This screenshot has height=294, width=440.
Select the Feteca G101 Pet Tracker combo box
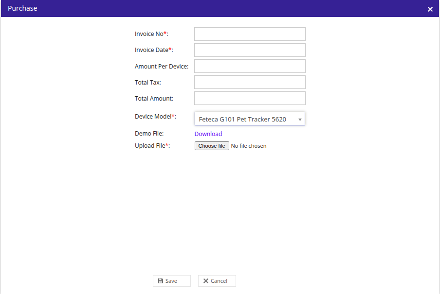click(242, 119)
